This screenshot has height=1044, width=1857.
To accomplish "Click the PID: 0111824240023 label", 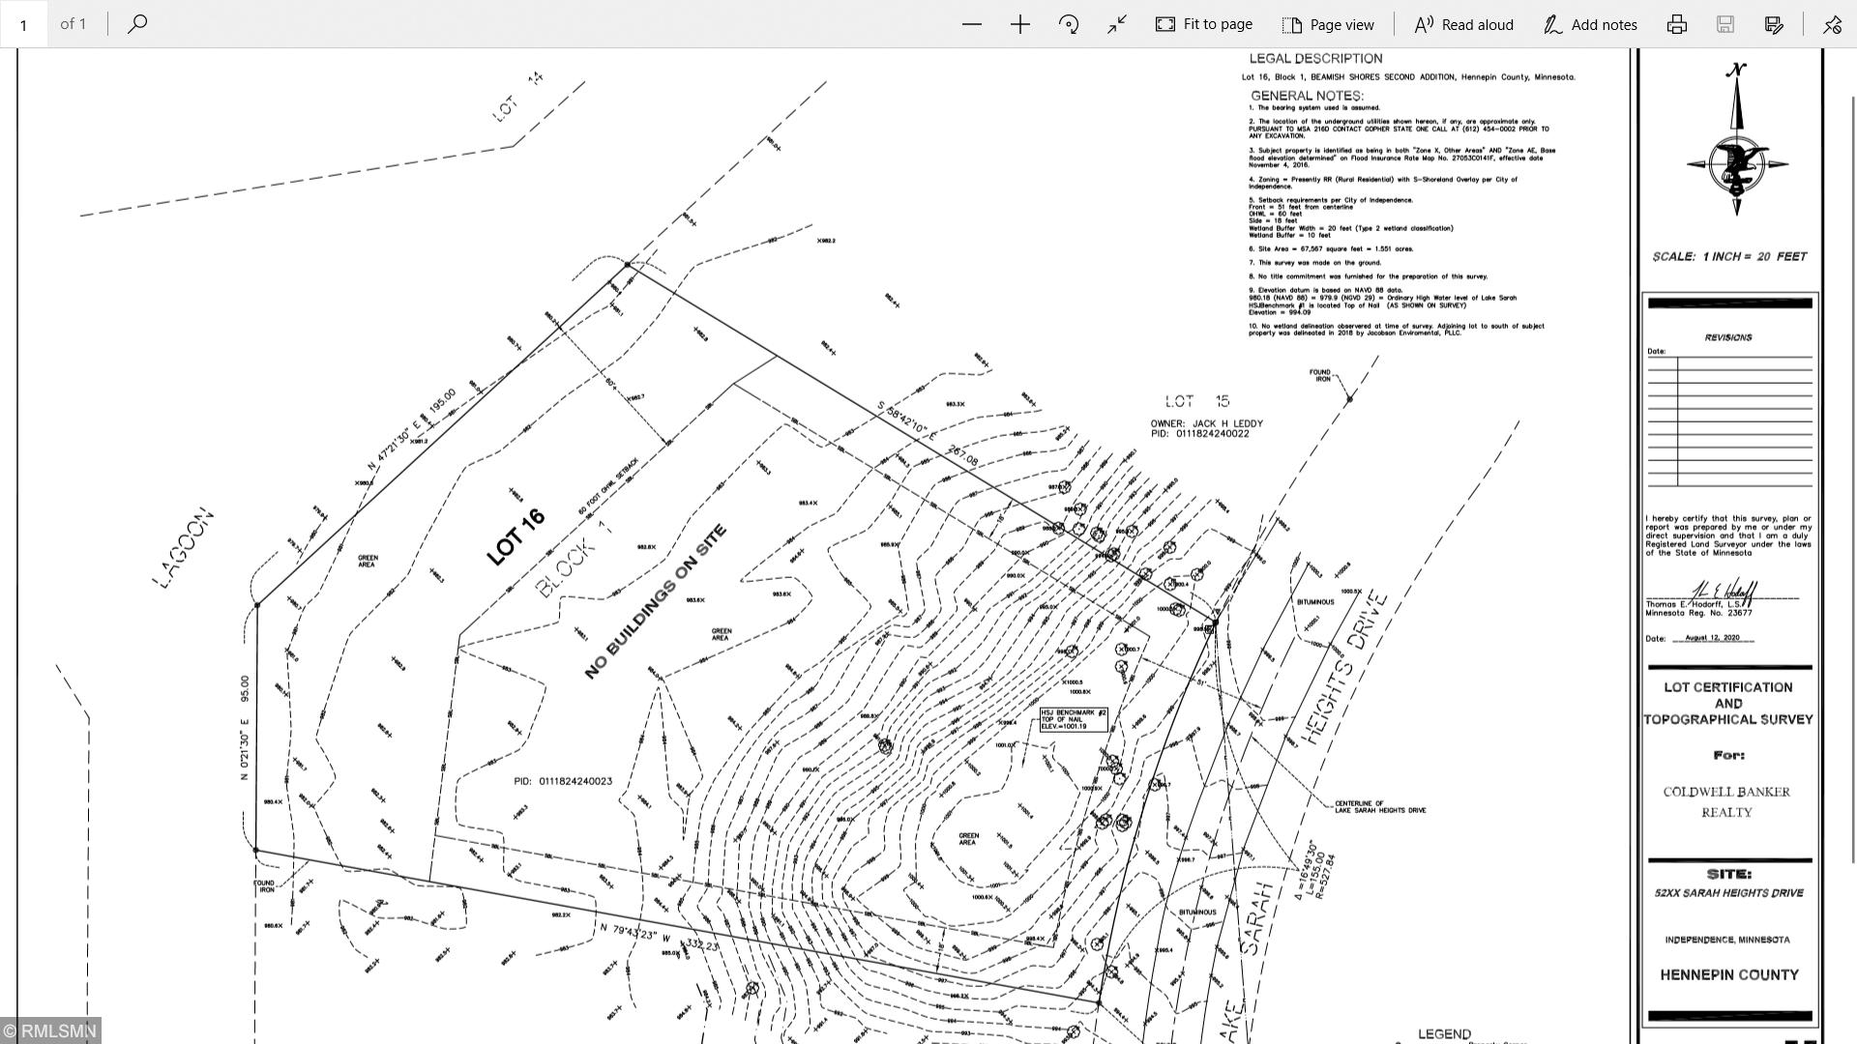I will coord(563,781).
